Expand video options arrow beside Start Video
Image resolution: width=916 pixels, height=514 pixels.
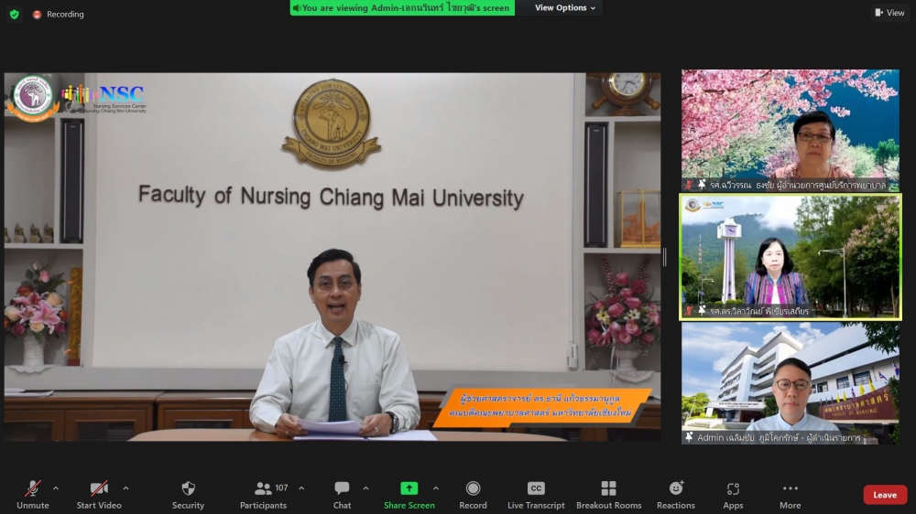[x=125, y=488]
